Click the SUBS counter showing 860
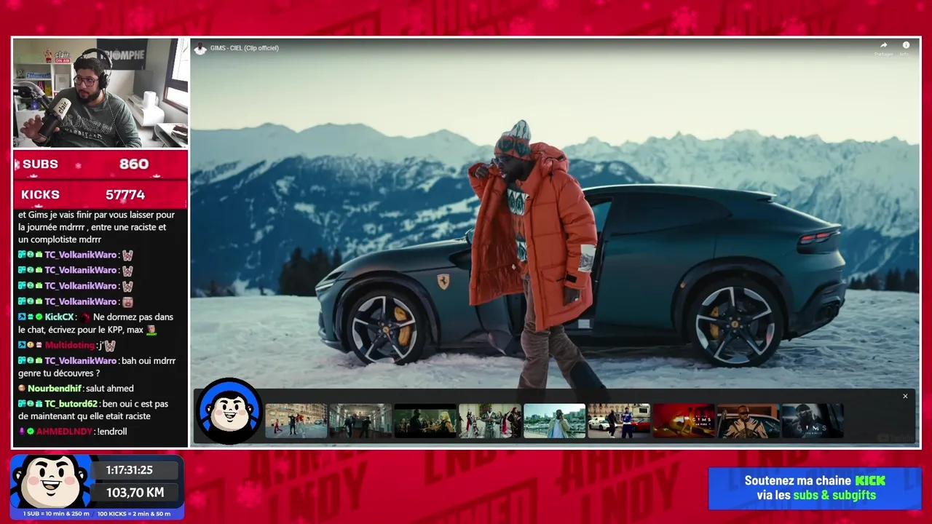The image size is (932, 524). tap(100, 164)
